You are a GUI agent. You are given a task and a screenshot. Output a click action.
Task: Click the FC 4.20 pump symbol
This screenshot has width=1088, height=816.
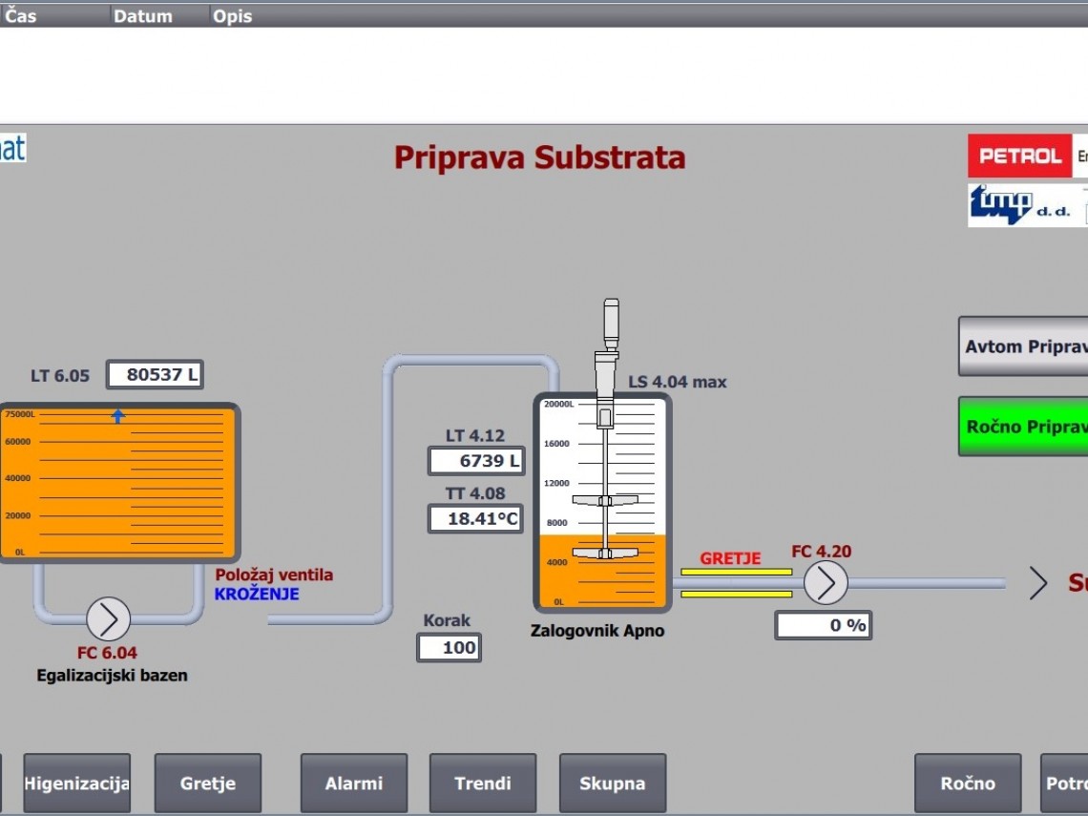[x=826, y=583]
